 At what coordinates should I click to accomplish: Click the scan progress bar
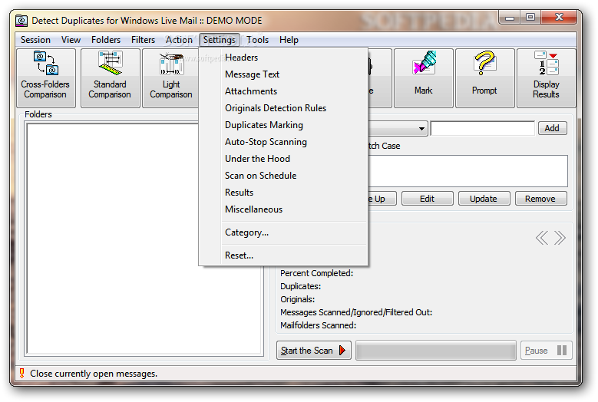(435, 350)
